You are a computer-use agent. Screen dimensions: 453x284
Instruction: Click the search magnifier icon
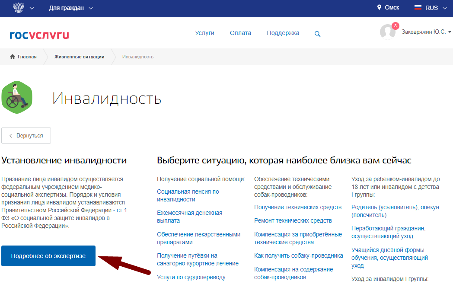pos(317,33)
